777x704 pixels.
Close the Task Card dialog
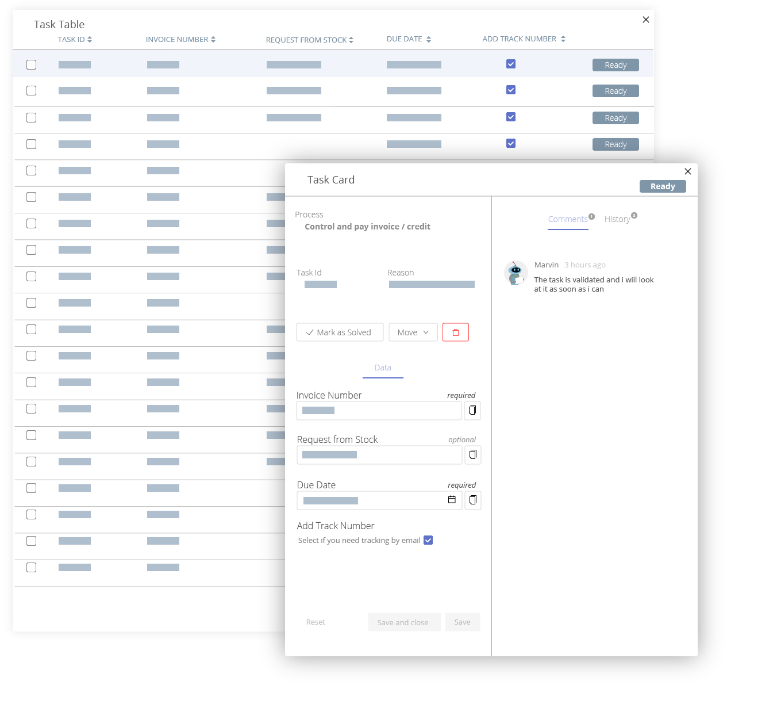tap(688, 171)
